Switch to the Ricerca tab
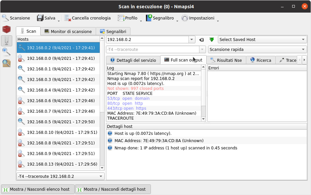 click(260, 60)
